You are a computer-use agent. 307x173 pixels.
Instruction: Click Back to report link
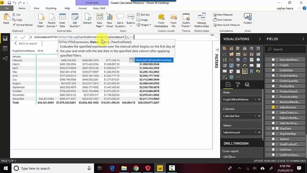pyautogui.click(x=25, y=43)
